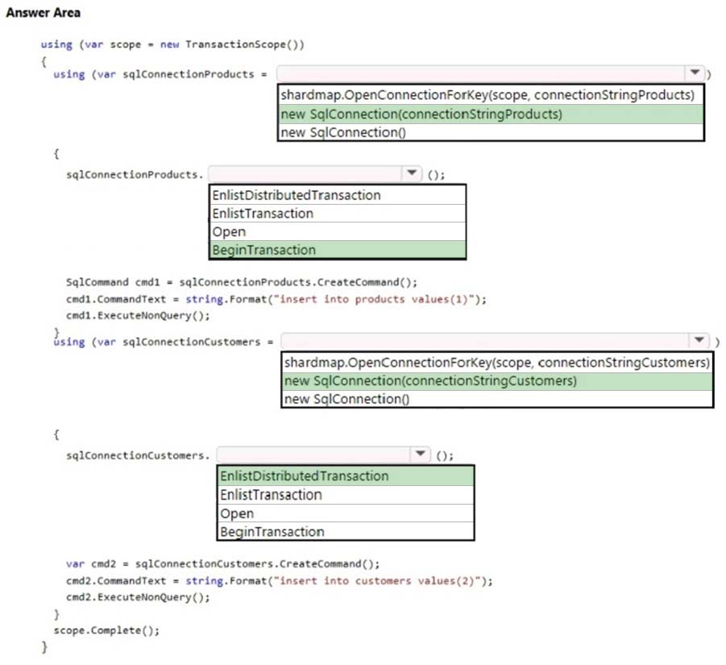Click the 'scope.Complete();' line
The width and height of the screenshot is (726, 665).
106,630
